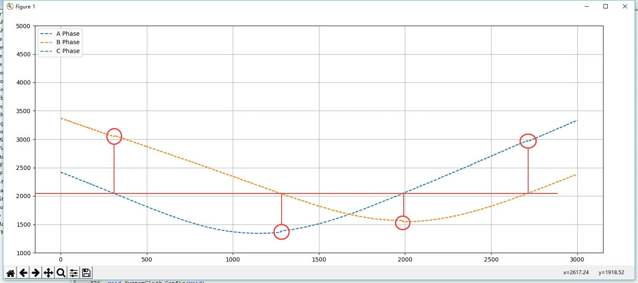Reset the plot to original home view
Viewport: 638px width, 283px height.
tap(11, 273)
